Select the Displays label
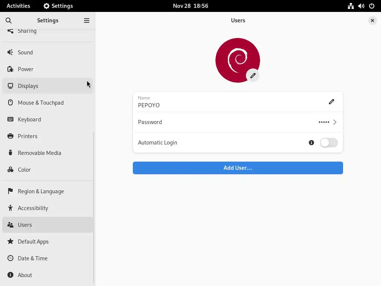This screenshot has width=381, height=286. [28, 86]
